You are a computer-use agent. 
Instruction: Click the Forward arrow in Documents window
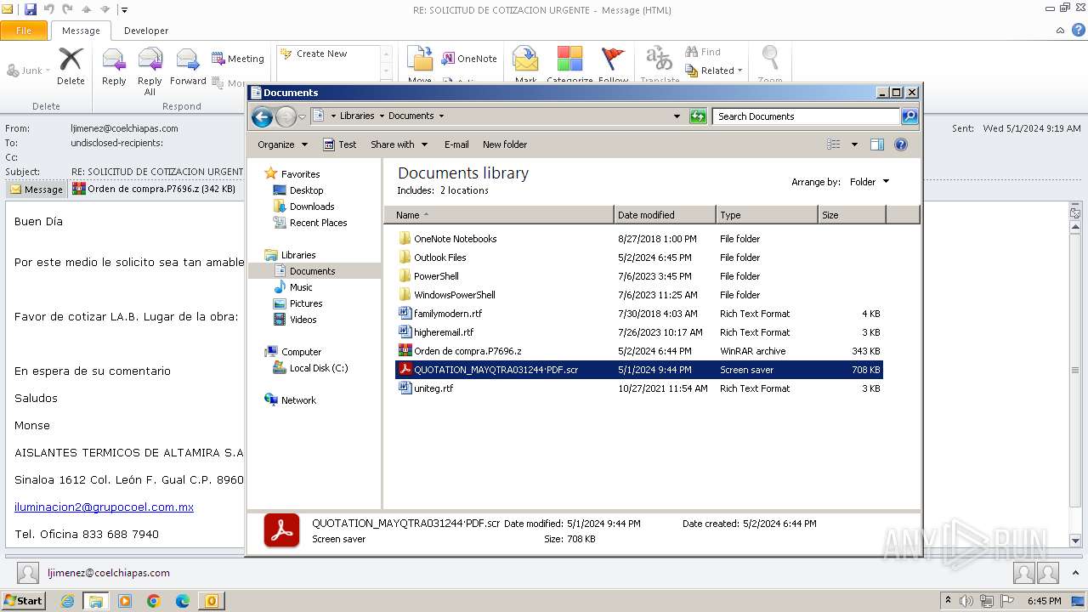point(286,116)
